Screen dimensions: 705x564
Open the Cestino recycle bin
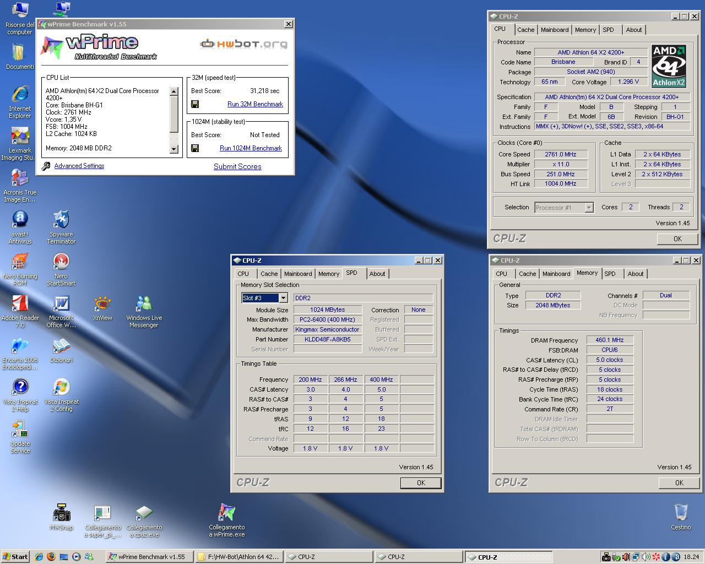(681, 517)
